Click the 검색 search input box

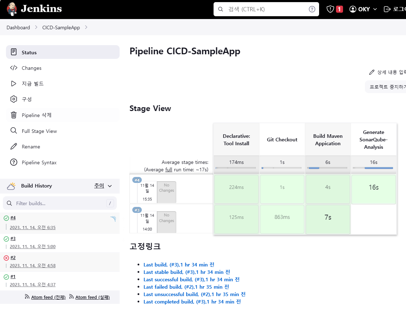click(266, 9)
